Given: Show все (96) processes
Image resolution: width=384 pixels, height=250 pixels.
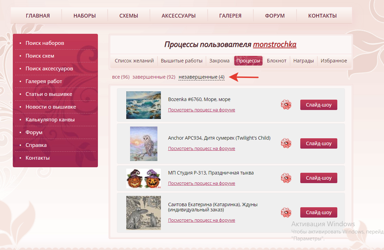Looking at the screenshot, I should [121, 77].
